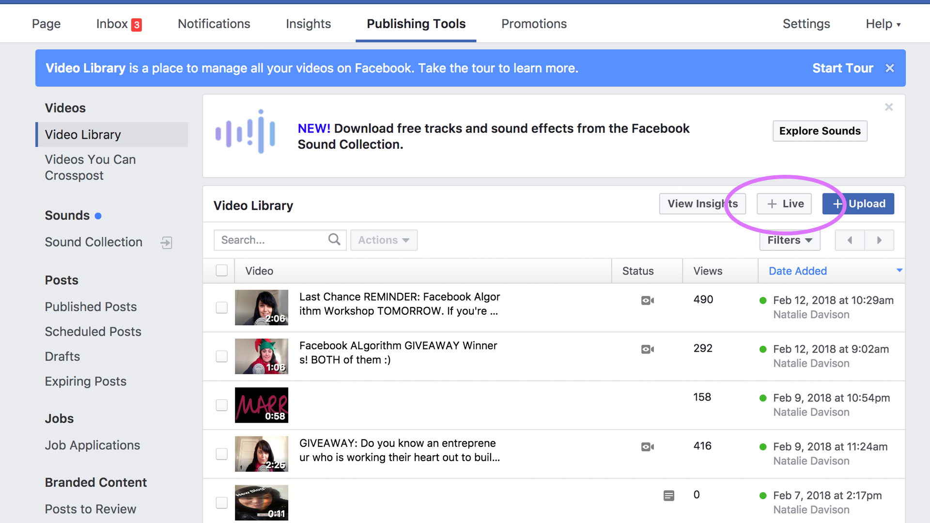Switch to the Inbox tab
Screen dimensions: 930x523
(119, 24)
